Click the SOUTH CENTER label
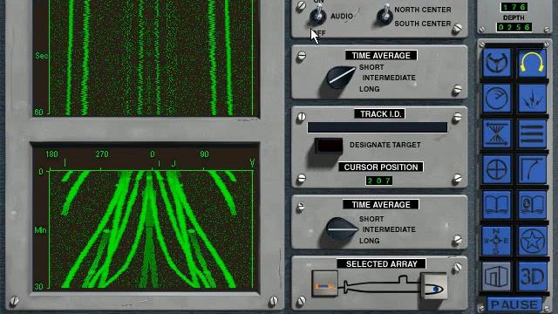Image resolution: width=558 pixels, height=314 pixels. coord(422,24)
